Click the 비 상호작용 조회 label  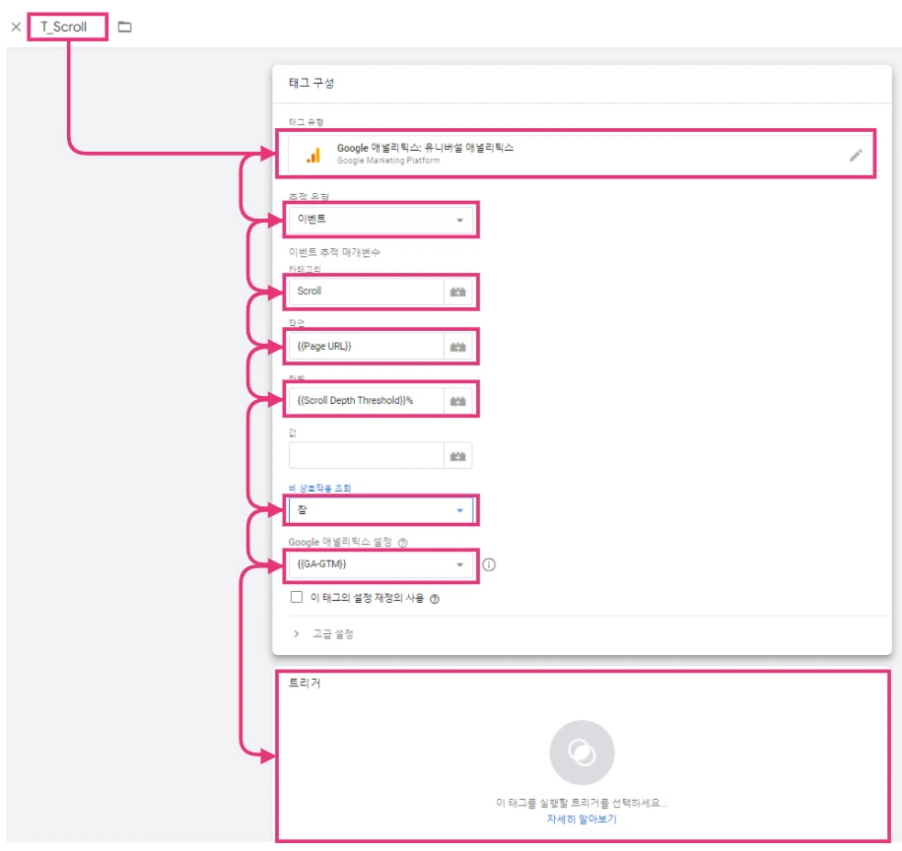coord(319,488)
